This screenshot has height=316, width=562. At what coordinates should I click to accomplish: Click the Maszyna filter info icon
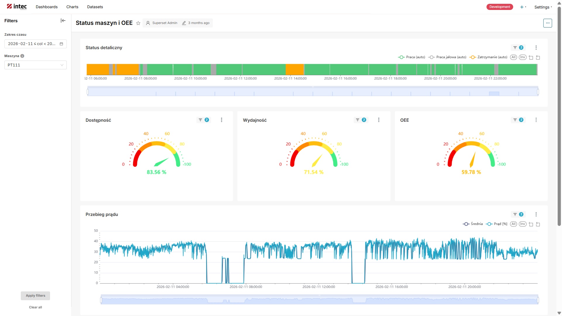(22, 56)
